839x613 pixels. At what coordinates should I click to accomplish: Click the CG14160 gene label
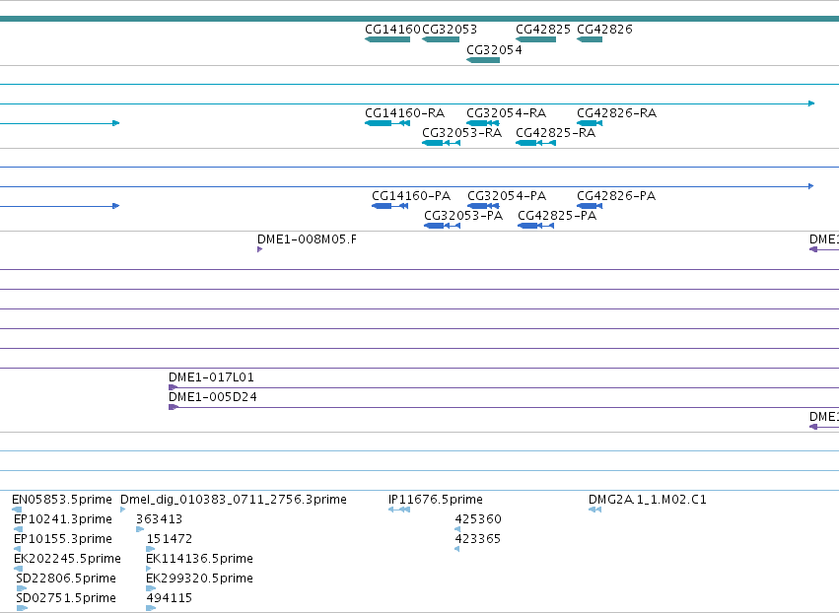pyautogui.click(x=392, y=30)
